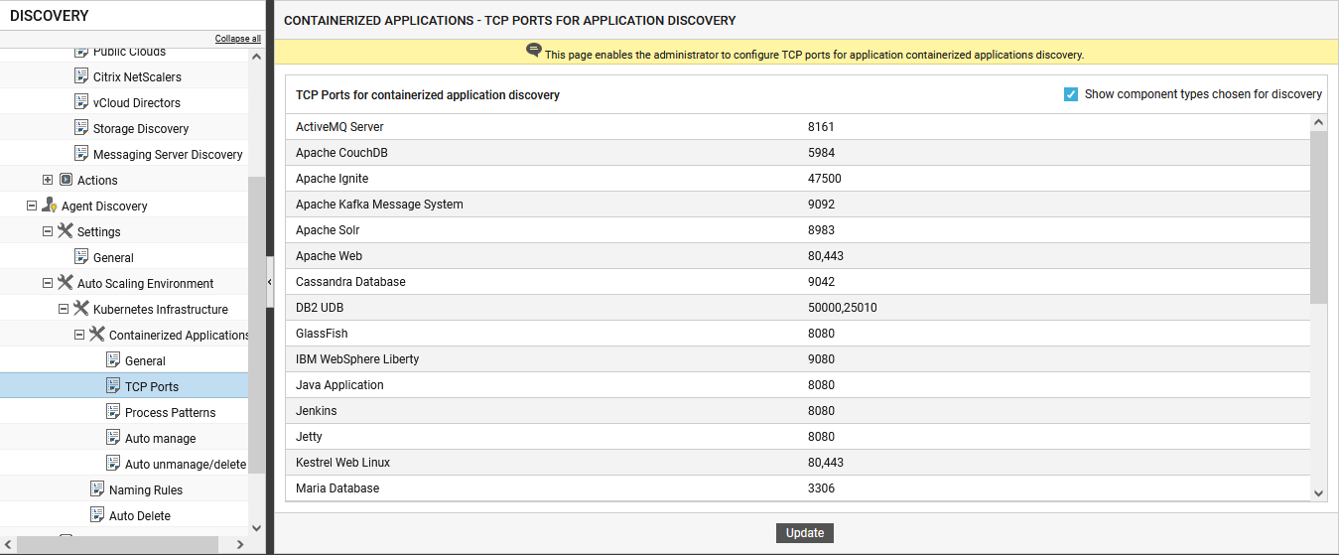Click the page icon beside General under Containerized Applications
The width and height of the screenshot is (1339, 555).
(114, 360)
